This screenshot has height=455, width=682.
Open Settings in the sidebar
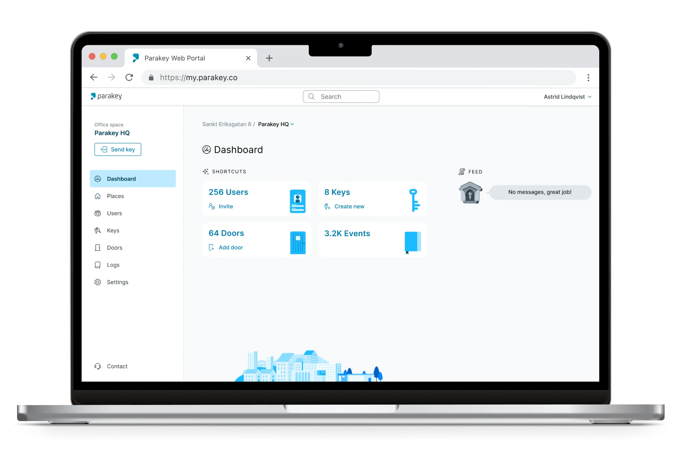(x=133, y=282)
